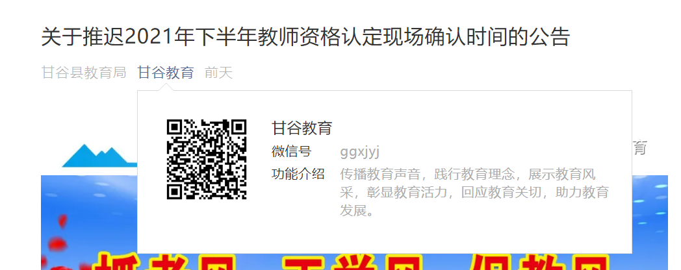This screenshot has height=270, width=681.
Task: Click the article title about 教师资格认定
Action: click(x=305, y=37)
